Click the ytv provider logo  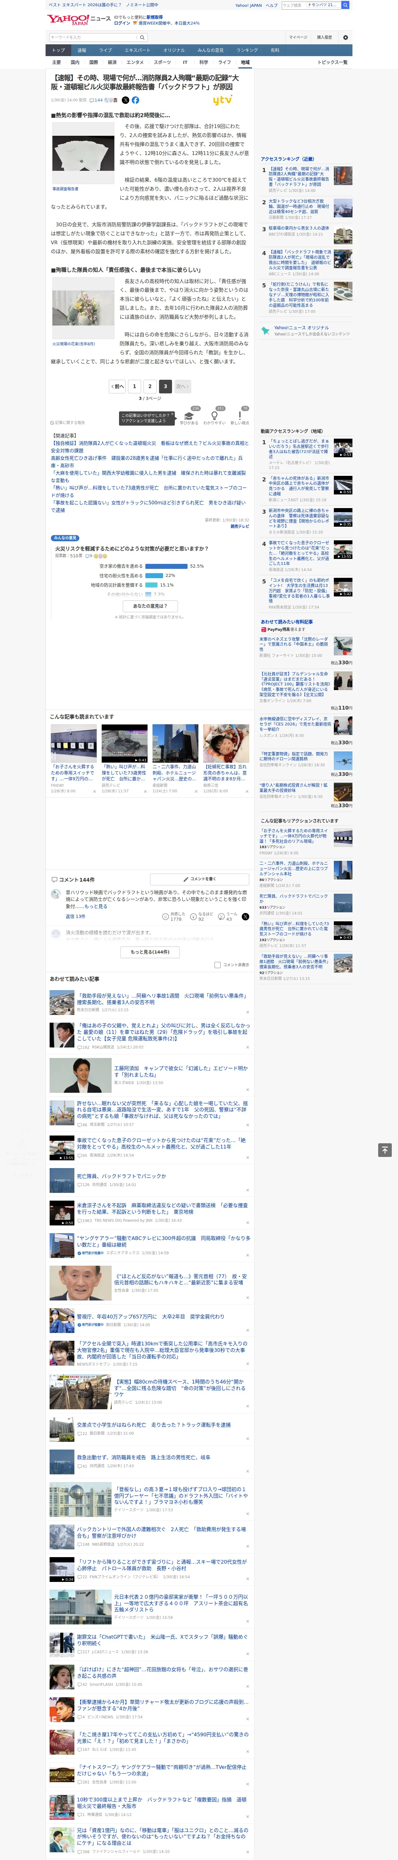223,100
